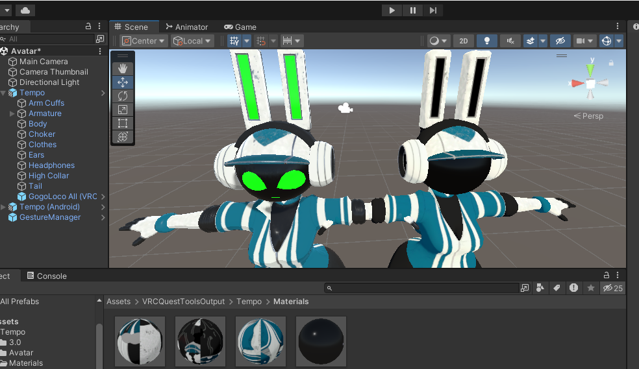Toggle scene lighting lightbulb

(x=486, y=41)
